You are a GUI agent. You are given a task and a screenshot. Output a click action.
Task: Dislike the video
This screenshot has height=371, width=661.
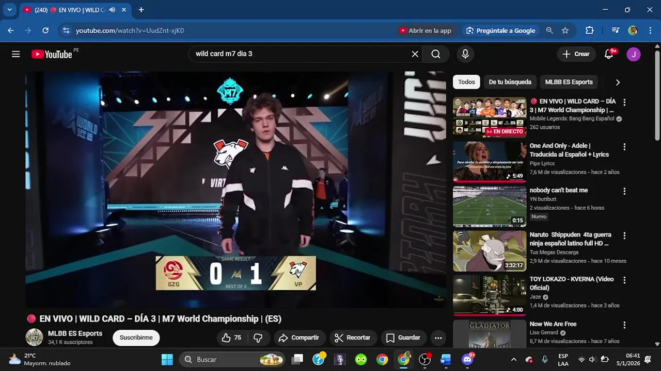(x=258, y=338)
